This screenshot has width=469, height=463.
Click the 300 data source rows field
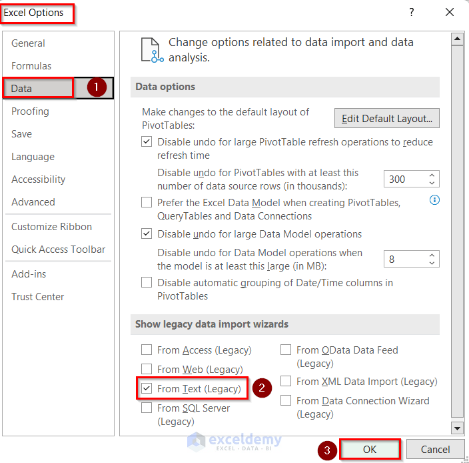406,179
